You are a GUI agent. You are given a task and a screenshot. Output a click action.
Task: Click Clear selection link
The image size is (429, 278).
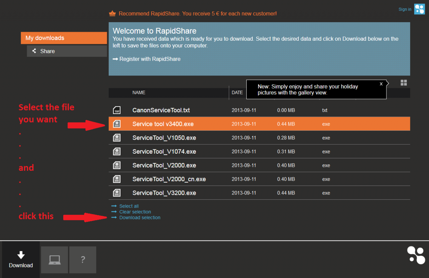(135, 212)
